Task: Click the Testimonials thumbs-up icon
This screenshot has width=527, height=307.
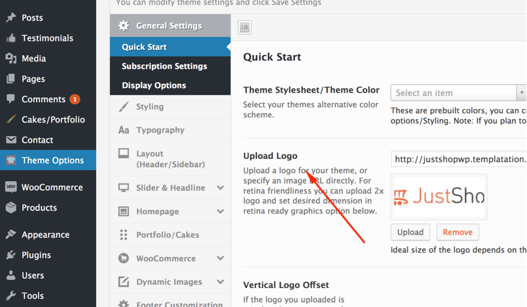Action: (11, 38)
